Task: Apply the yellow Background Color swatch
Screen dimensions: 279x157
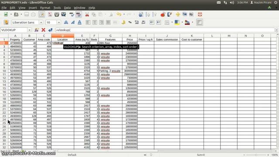Action: [x=177, y=22]
